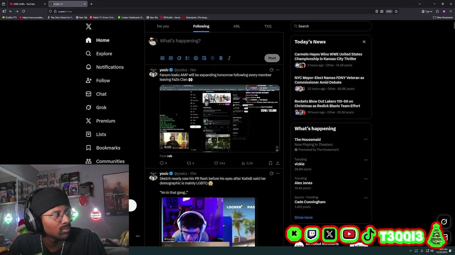The image size is (455, 255).
Task: Open a new browser tab
Action: pos(91,4)
